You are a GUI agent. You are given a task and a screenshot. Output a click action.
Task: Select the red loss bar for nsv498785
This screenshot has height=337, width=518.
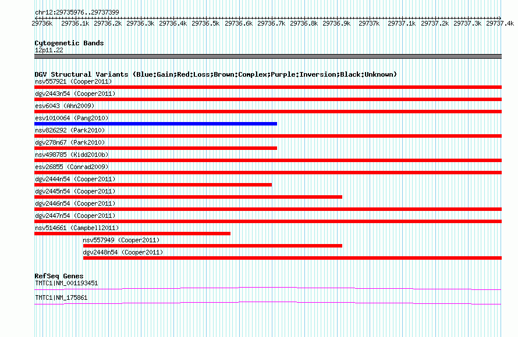[x=268, y=160]
